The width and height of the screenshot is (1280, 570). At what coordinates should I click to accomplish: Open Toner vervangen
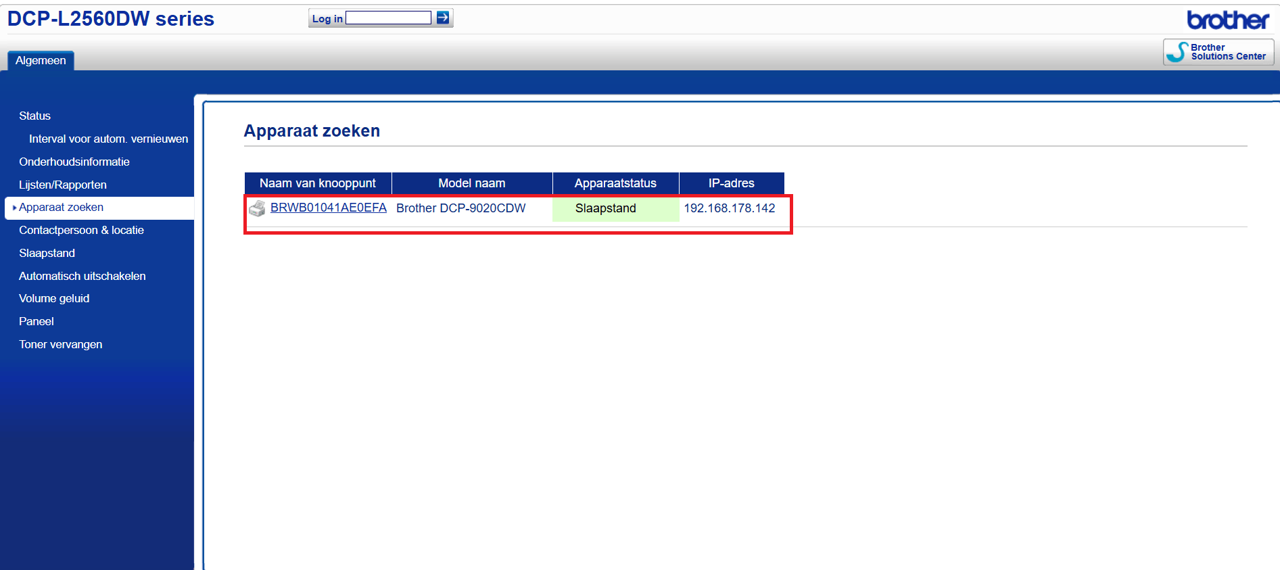[x=61, y=344]
